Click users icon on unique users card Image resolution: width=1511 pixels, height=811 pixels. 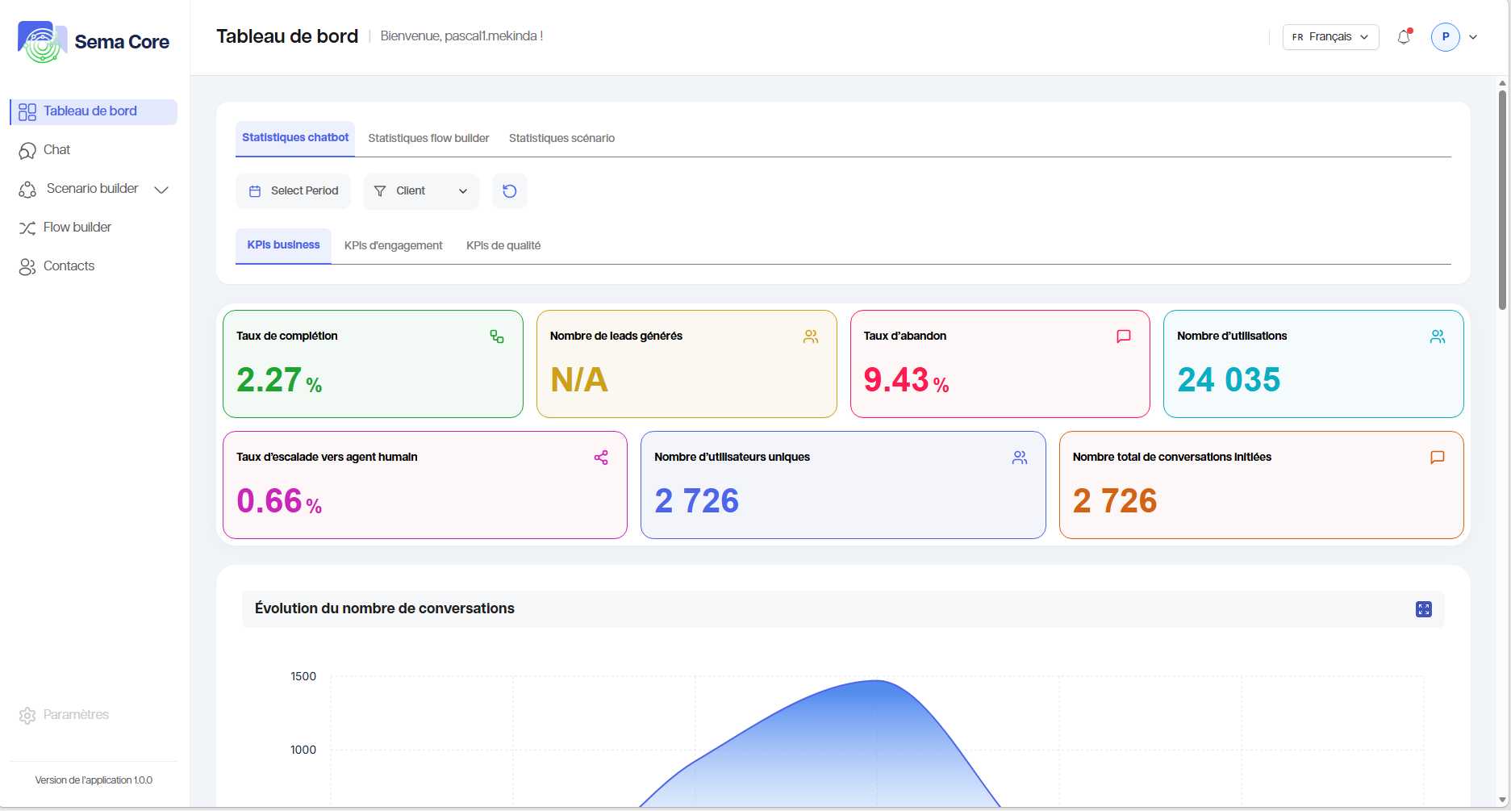[x=1020, y=458]
